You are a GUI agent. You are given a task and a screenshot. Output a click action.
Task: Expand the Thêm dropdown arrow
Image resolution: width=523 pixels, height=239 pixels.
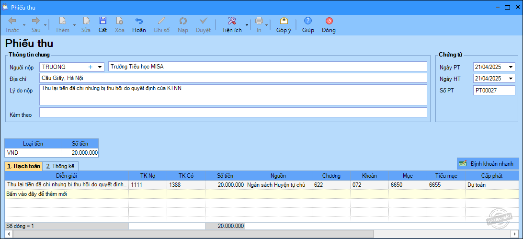[74, 25]
